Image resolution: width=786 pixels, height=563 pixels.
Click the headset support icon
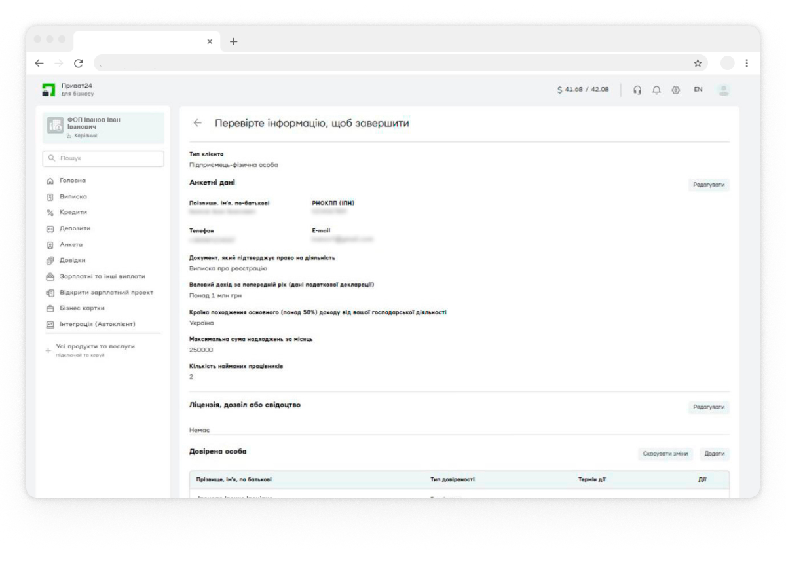637,90
